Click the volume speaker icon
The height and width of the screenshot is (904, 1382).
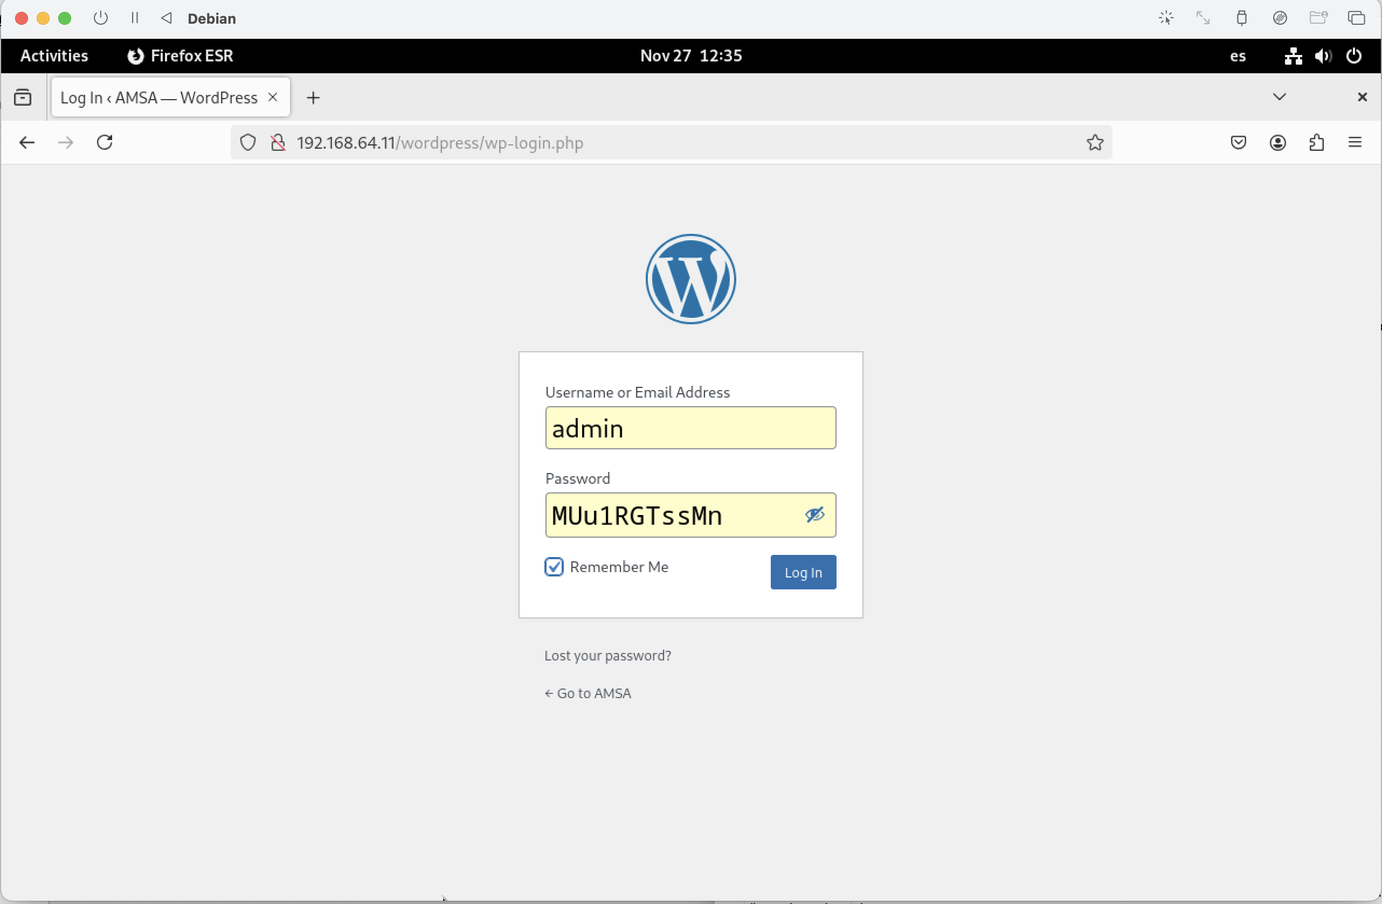(1323, 55)
